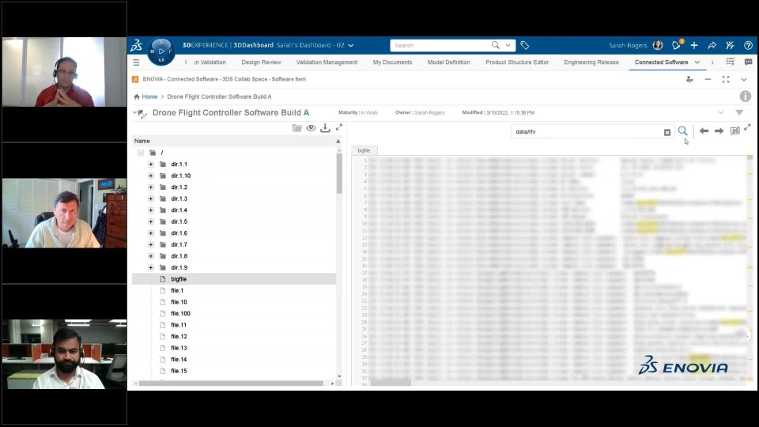759x427 pixels.
Task: Go to the previous search match
Action: click(x=704, y=131)
